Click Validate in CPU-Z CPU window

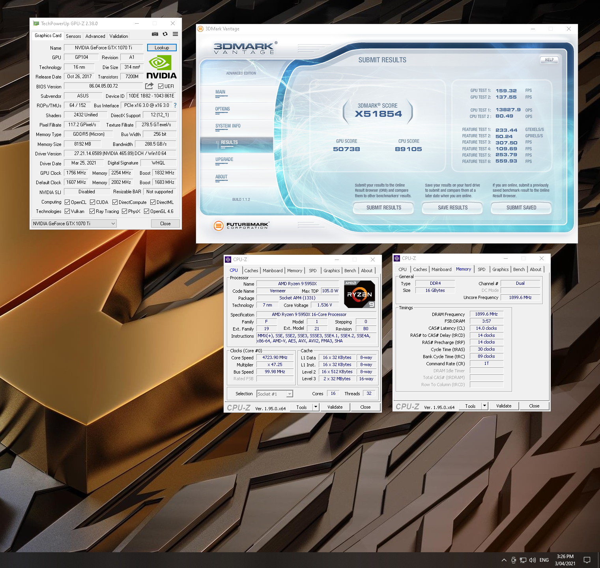click(335, 407)
